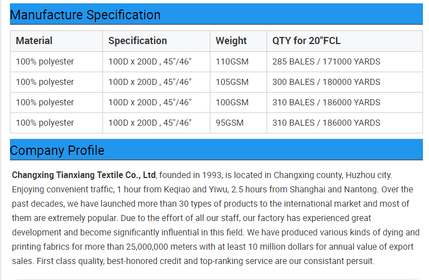429x280 pixels.
Task: Select the 285 BALES / 171000 YARDS cell
Action: pyautogui.click(x=326, y=62)
